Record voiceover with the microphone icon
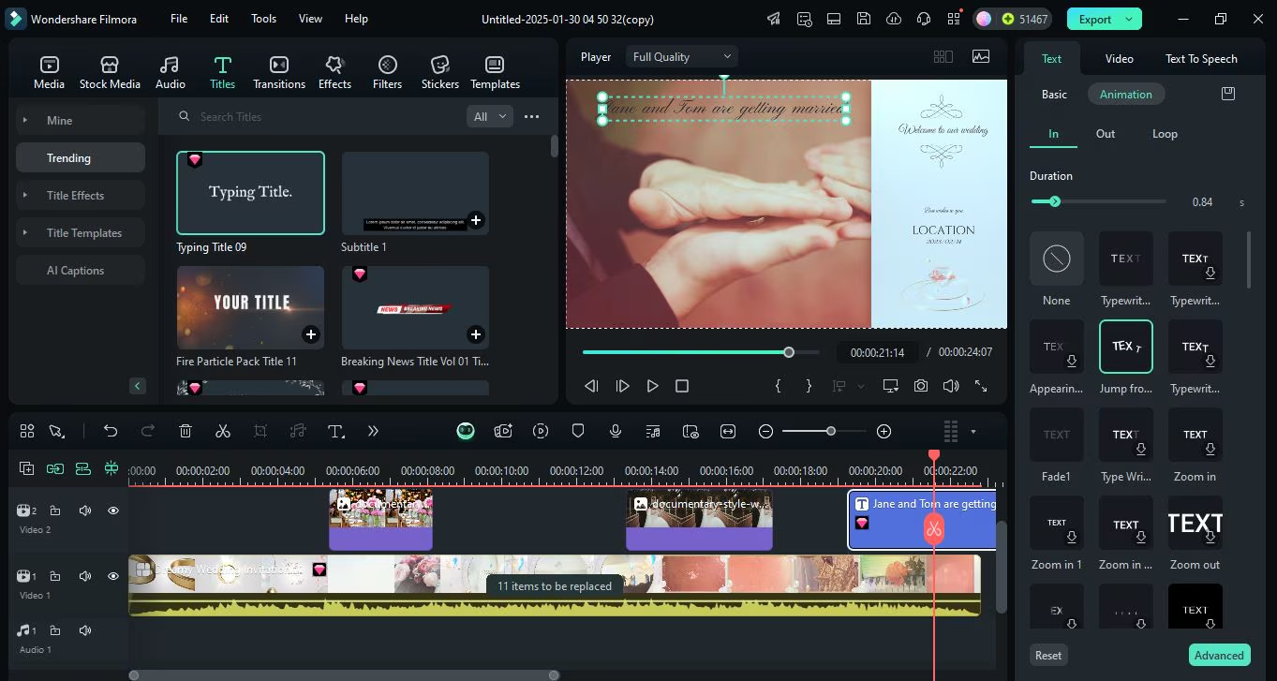 (x=616, y=431)
